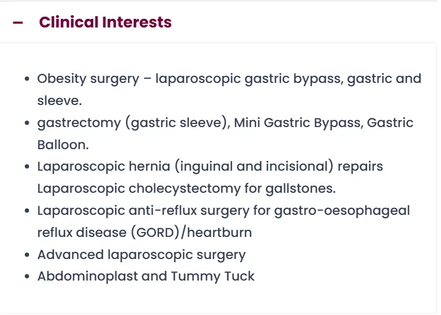Click bullet point beside gastrectomy item
This screenshot has width=441, height=315.
pos(27,123)
